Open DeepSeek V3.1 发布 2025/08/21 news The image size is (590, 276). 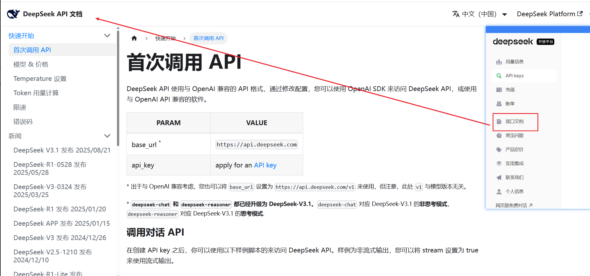tap(62, 150)
